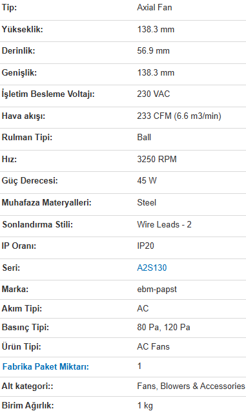This screenshot has width=246, height=411.
Task: Select the Axial Fan type value
Action: pos(154,7)
